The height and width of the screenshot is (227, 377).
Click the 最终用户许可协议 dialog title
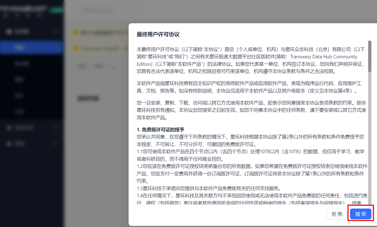click(158, 34)
